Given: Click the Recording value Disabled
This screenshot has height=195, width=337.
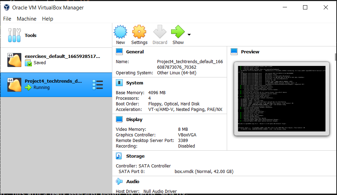Looking at the screenshot, I should (x=186, y=146).
